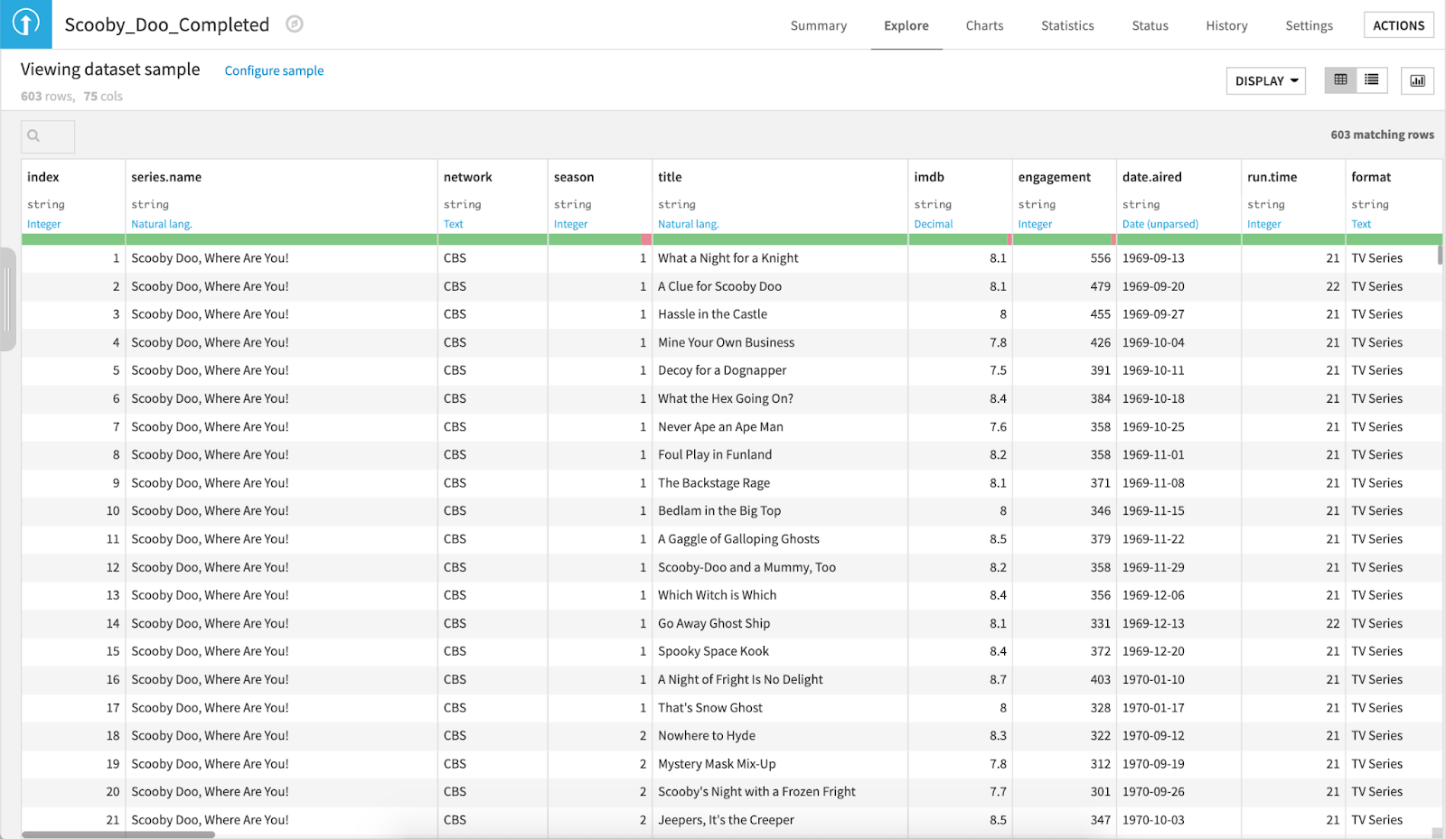Click the validity bar under series.name
1446x839 pixels.
281,239
